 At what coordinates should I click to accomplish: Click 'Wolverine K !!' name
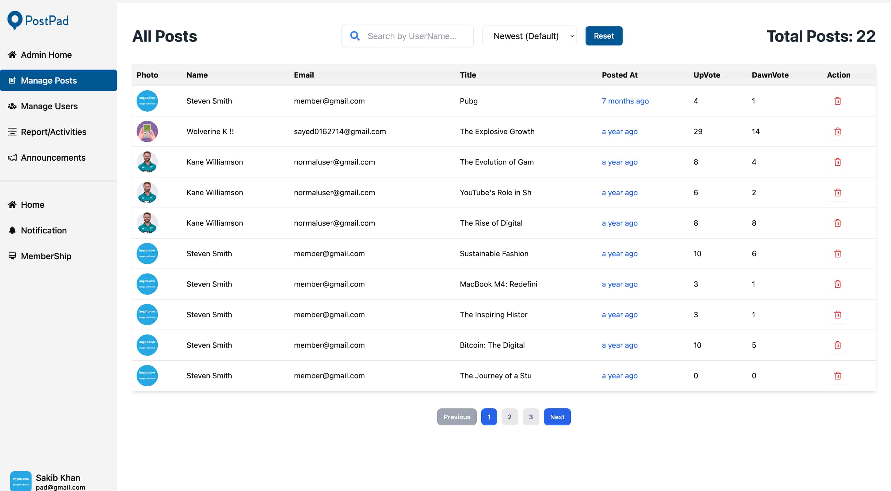point(210,131)
